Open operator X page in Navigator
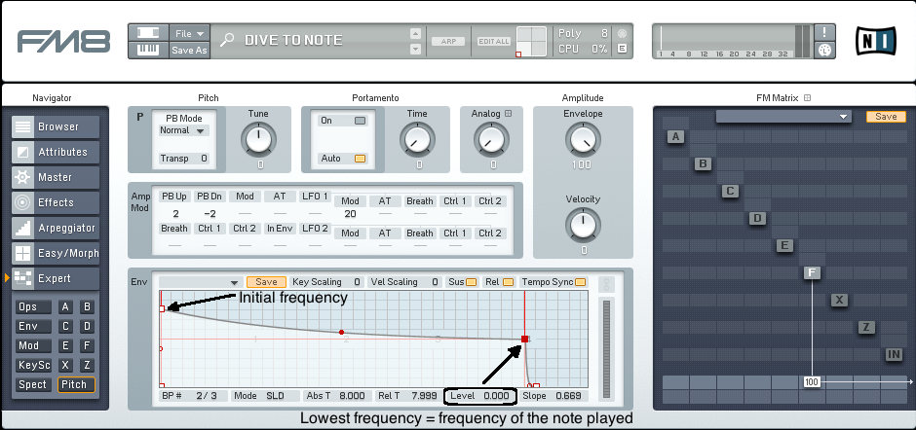Screen dimensions: 916x430 tap(65, 365)
